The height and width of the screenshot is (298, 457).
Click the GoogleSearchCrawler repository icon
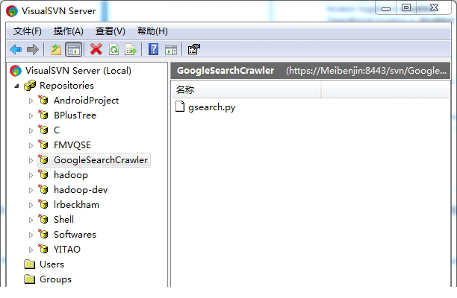(x=43, y=159)
